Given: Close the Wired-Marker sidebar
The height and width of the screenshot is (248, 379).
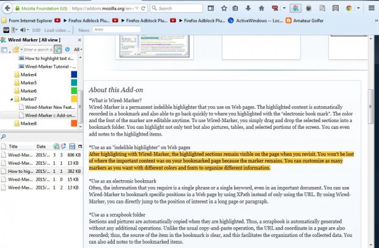Looking at the screenshot, I should coord(79,40).
